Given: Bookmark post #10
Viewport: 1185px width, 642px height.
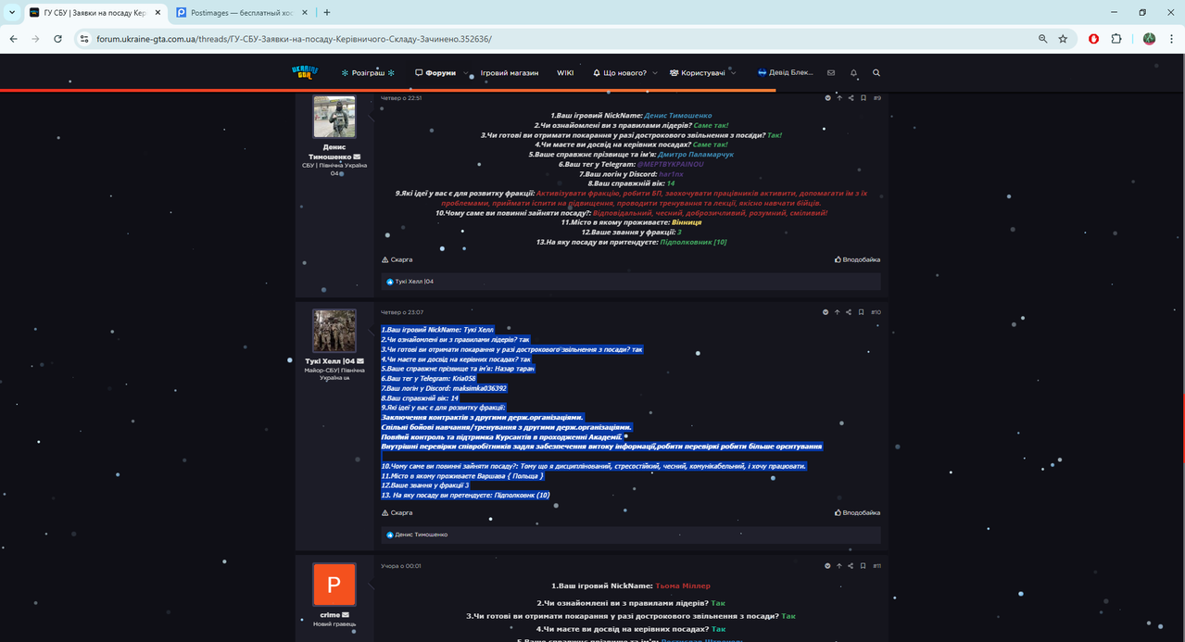Looking at the screenshot, I should point(861,312).
